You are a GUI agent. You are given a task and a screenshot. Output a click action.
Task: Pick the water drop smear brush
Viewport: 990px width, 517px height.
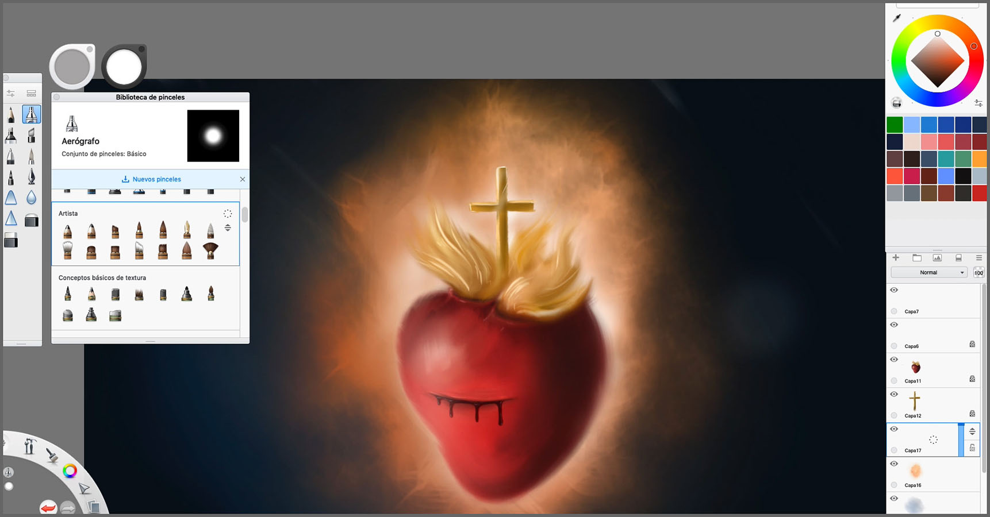[x=31, y=198]
